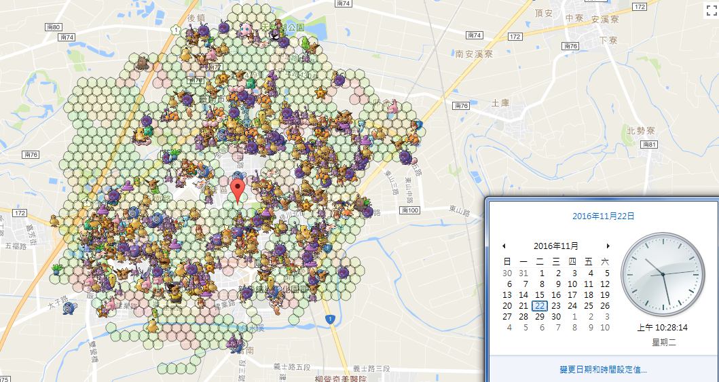
Task: Click the Staryu south of the northeast Koffing
Action: [321, 94]
